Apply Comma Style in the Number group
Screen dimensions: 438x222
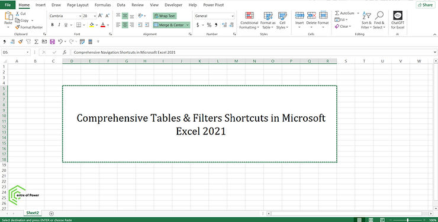point(216,25)
